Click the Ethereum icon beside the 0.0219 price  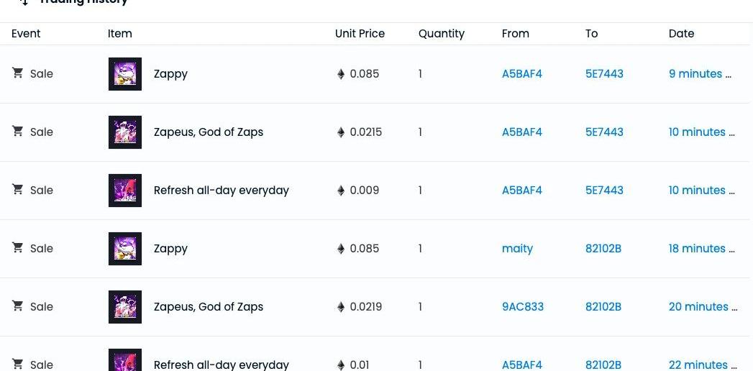coord(341,307)
